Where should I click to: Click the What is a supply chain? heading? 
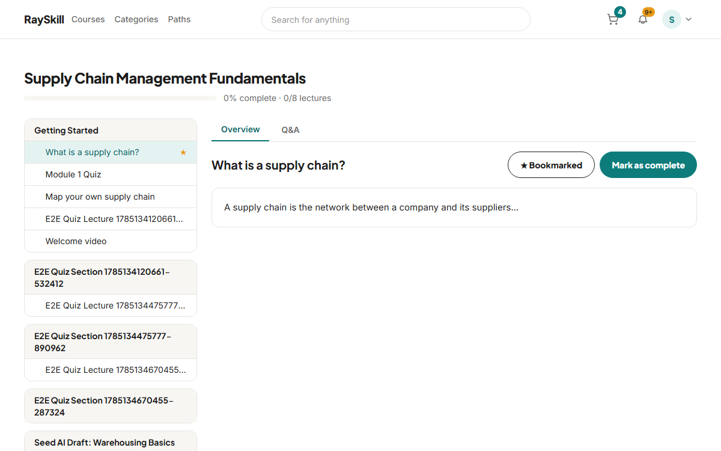(278, 165)
